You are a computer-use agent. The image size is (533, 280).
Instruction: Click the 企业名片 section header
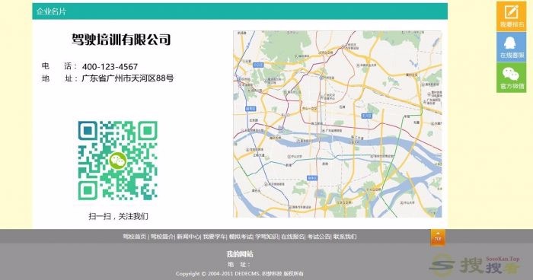click(240, 11)
